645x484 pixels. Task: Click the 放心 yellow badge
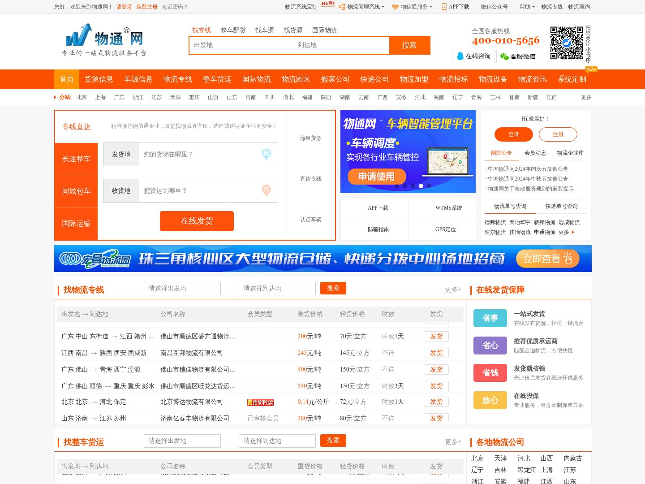click(x=490, y=400)
